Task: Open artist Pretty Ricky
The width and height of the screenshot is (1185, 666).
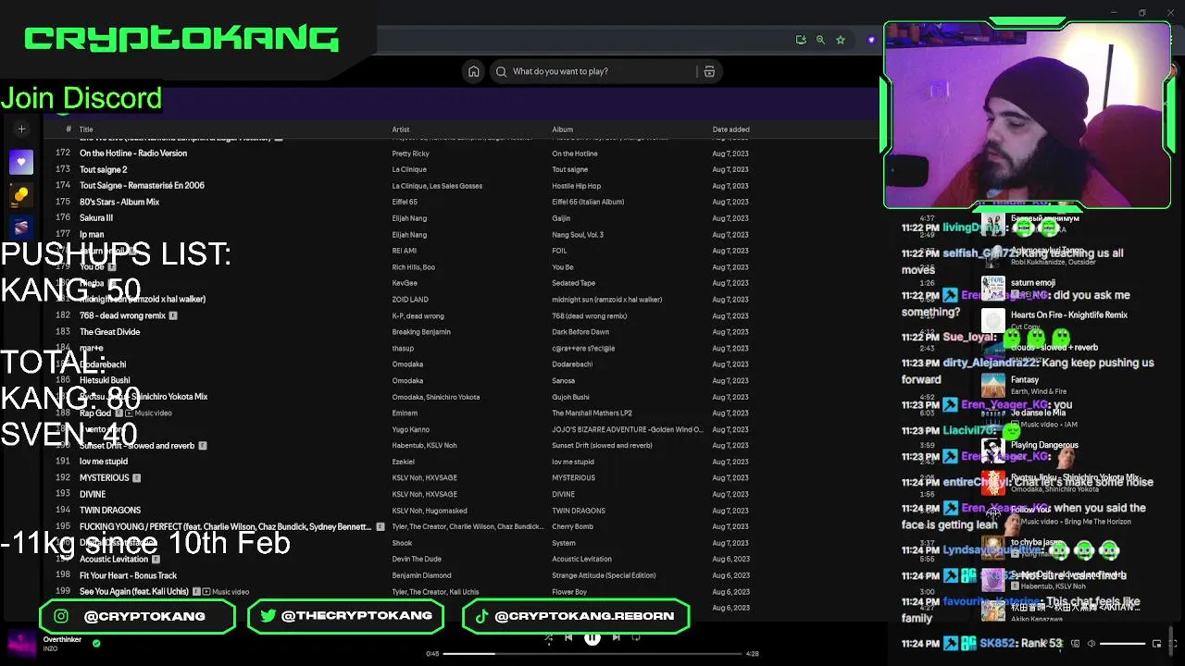Action: coord(410,154)
